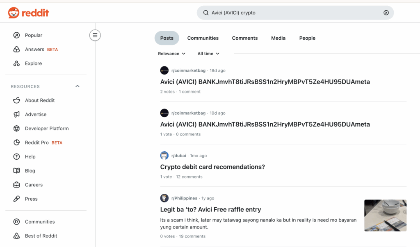Open Answers BETA in sidebar
Viewport: 420px width, 247px height.
click(35, 50)
